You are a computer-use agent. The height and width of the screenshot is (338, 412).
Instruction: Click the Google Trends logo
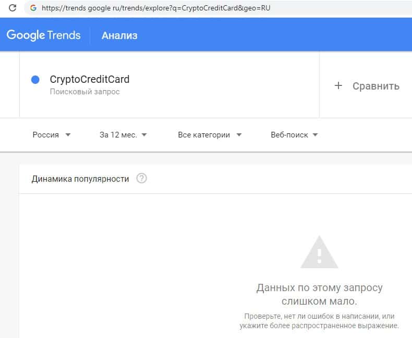coord(43,35)
